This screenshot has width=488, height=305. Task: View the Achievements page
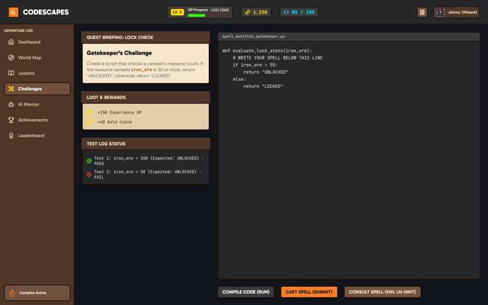tap(38, 120)
